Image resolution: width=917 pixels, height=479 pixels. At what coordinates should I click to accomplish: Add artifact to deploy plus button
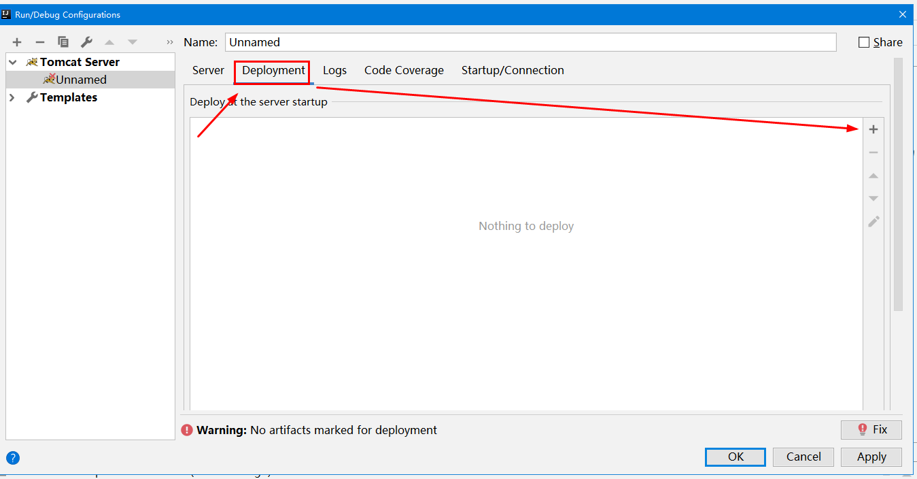tap(873, 129)
